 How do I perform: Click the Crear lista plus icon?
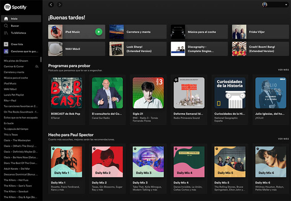point(6,44)
